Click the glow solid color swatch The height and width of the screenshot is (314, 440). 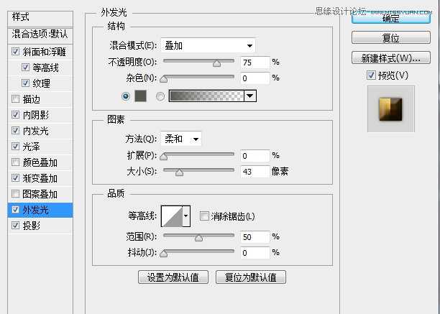(140, 95)
